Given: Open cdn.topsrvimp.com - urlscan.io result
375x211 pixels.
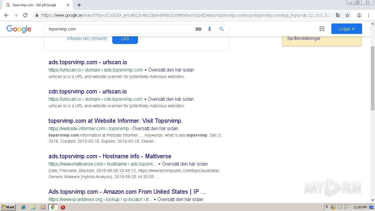Looking at the screenshot, I should (88, 91).
